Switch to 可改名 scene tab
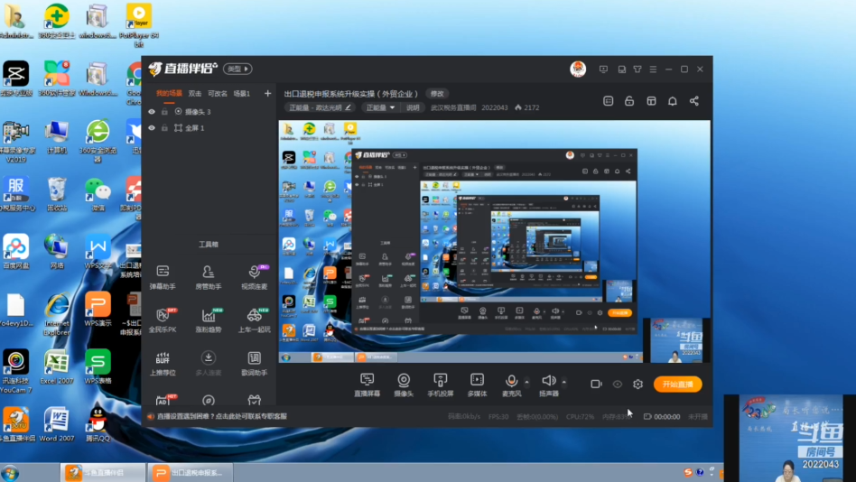 [x=218, y=93]
